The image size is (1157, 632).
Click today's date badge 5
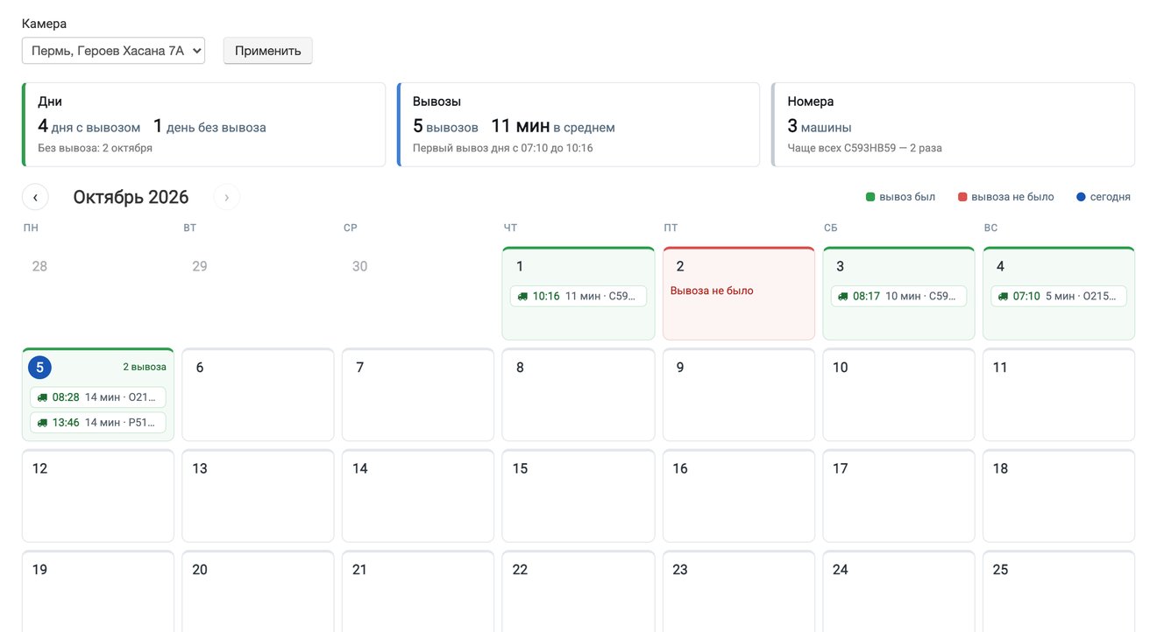point(39,368)
